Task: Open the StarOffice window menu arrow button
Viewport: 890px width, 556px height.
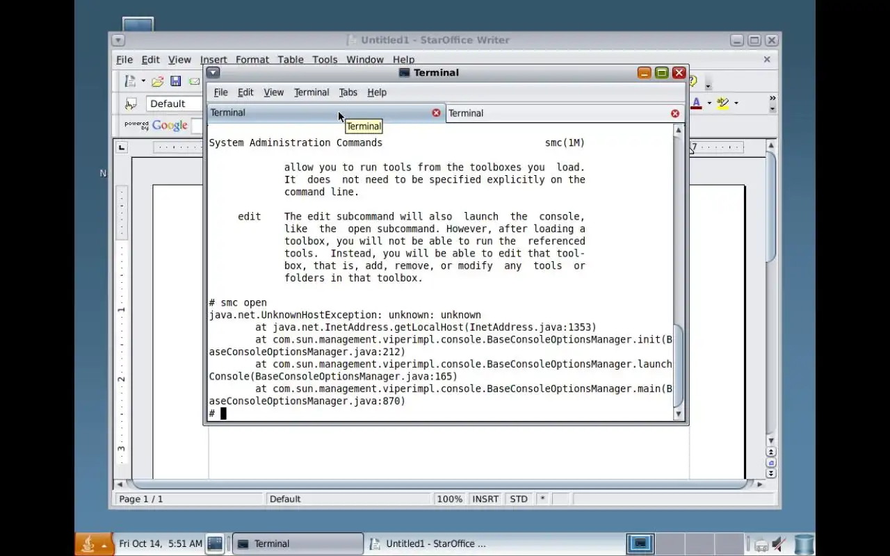Action: 118,40
